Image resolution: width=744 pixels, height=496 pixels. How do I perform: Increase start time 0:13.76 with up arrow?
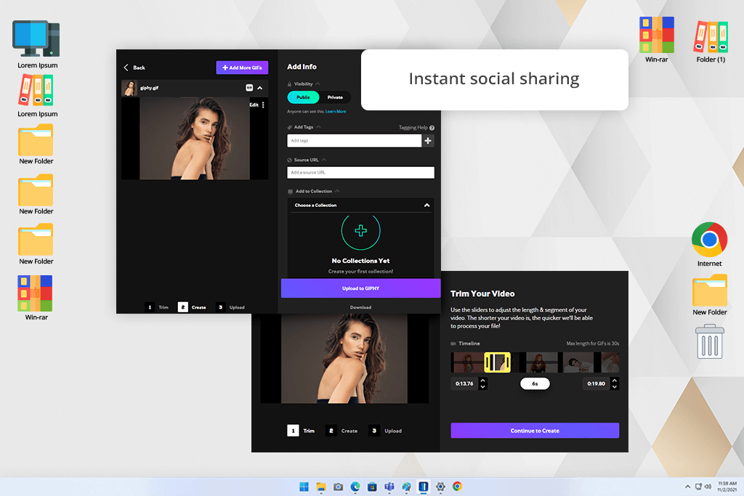tap(483, 381)
